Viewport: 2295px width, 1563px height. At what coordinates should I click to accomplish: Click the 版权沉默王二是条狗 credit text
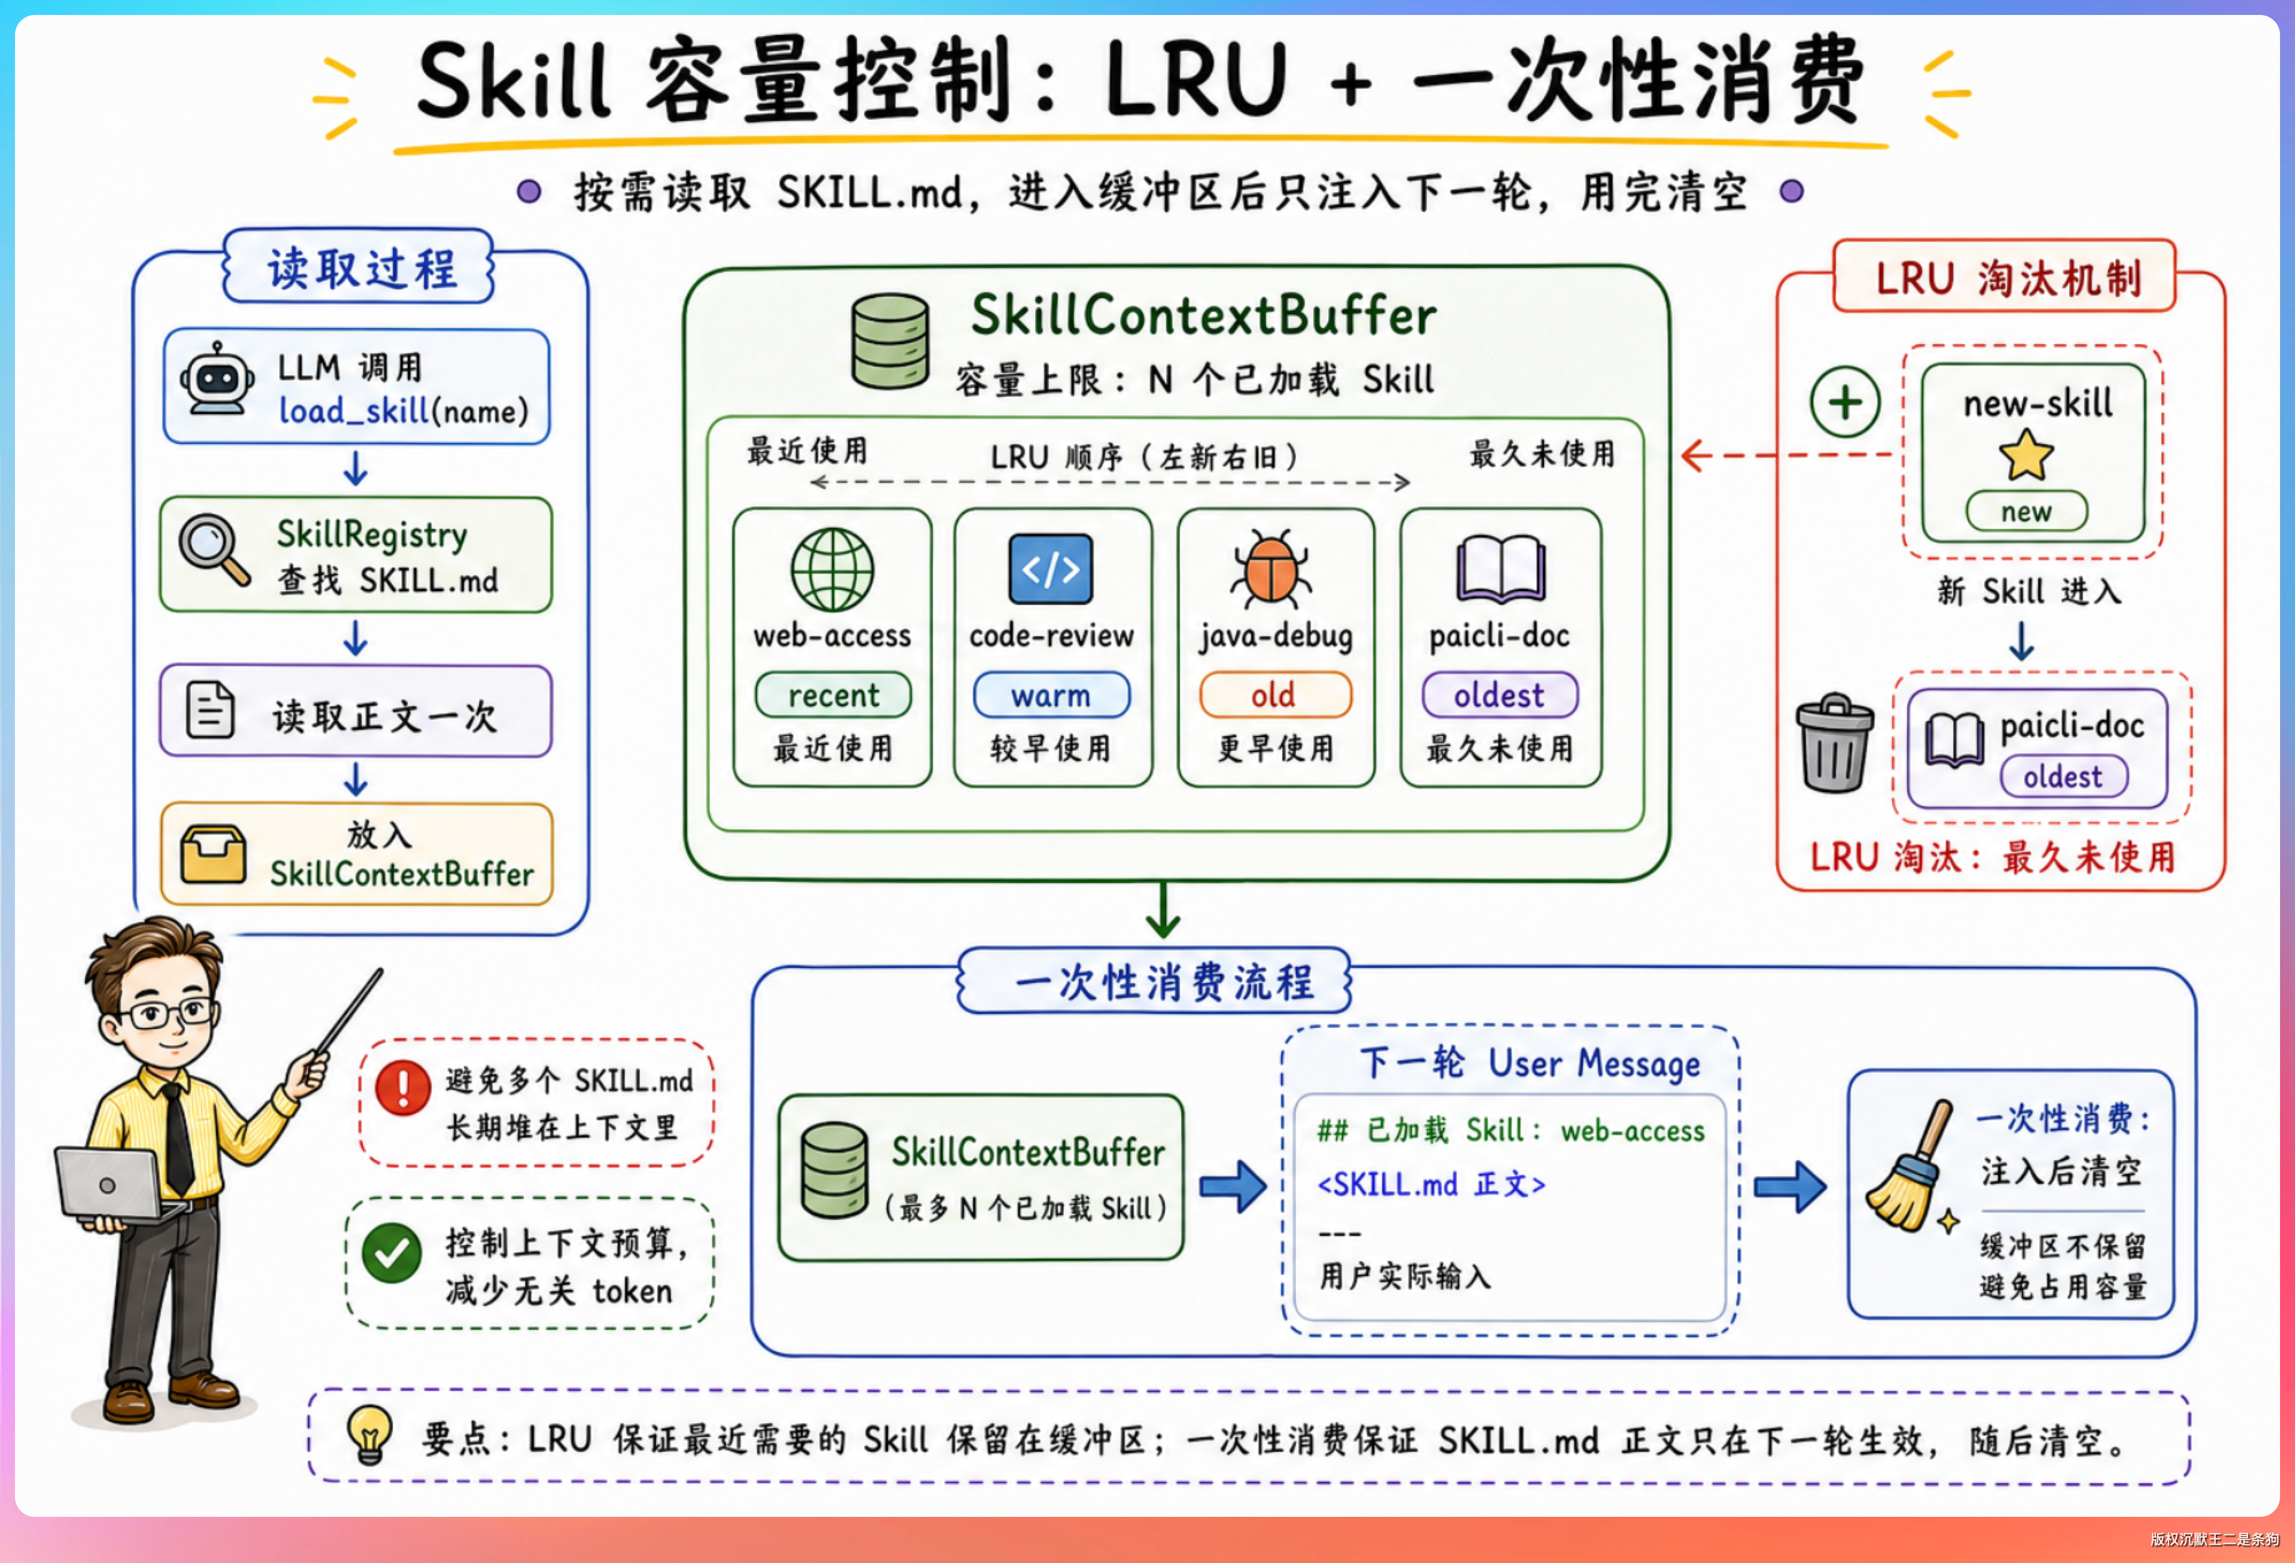[2215, 1539]
